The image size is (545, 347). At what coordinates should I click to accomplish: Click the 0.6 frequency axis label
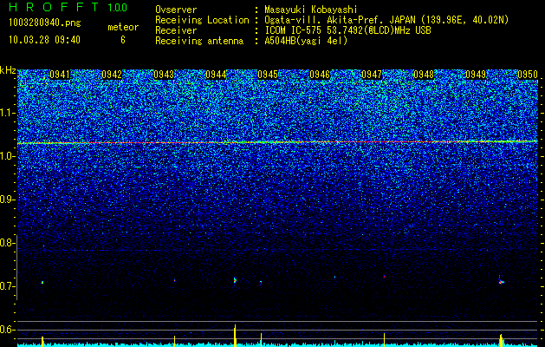(6, 330)
